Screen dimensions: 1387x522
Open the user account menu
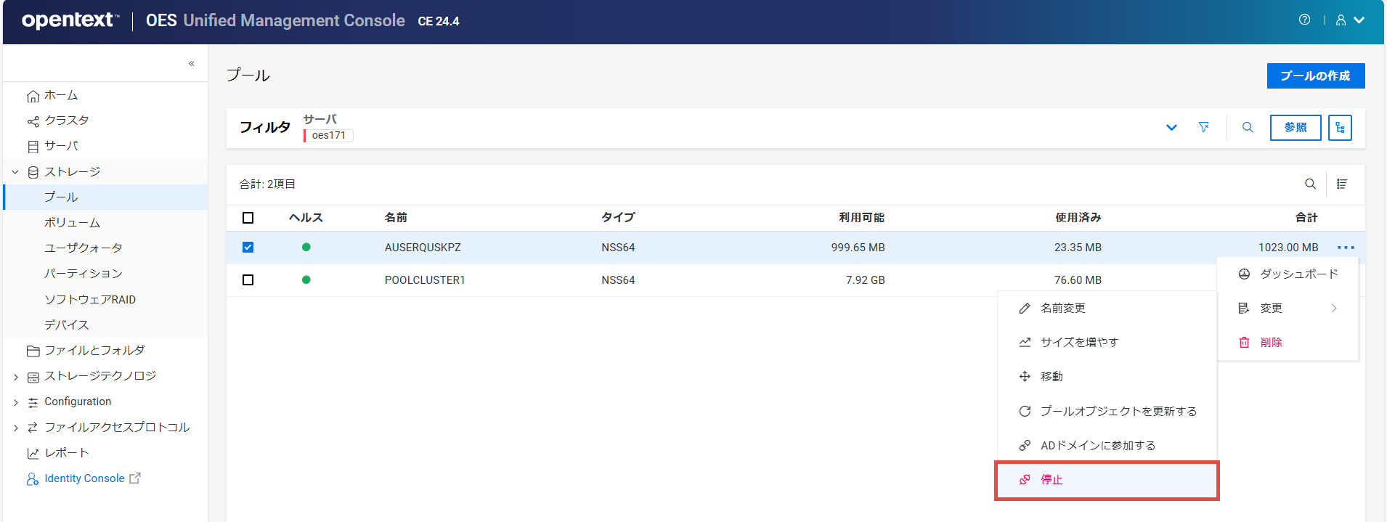point(1349,20)
